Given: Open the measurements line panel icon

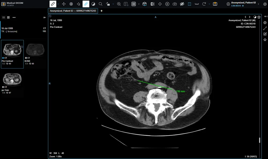Looking at the screenshot, I should 265,28.
